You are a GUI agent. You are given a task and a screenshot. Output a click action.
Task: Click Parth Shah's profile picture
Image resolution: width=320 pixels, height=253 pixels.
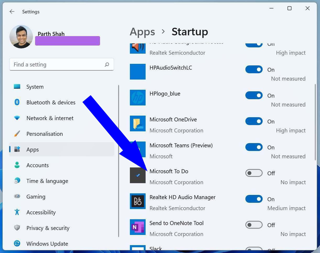(x=21, y=36)
